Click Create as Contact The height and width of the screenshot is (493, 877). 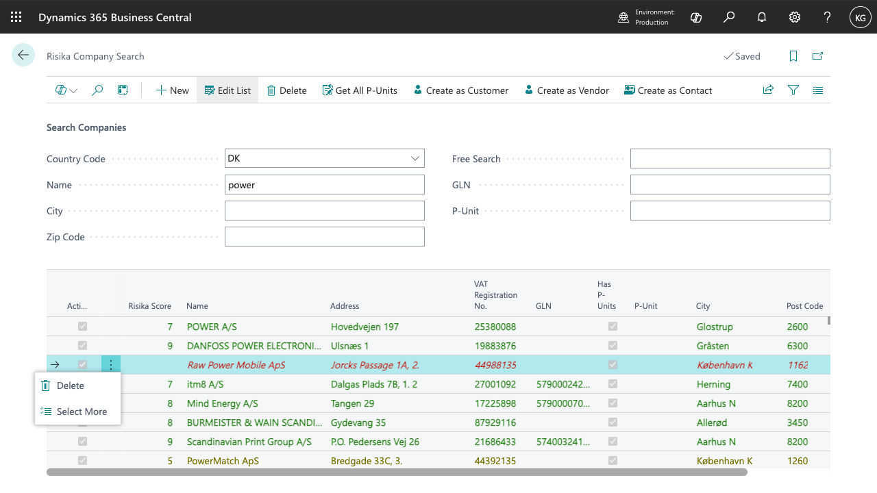(x=668, y=90)
